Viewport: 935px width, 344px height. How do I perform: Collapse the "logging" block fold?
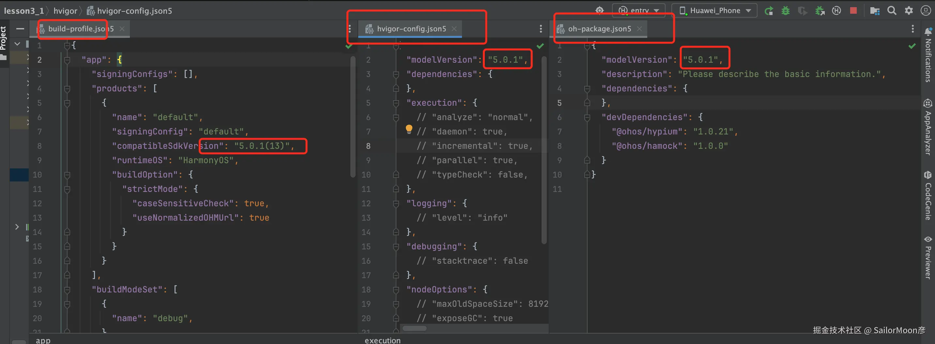point(396,204)
